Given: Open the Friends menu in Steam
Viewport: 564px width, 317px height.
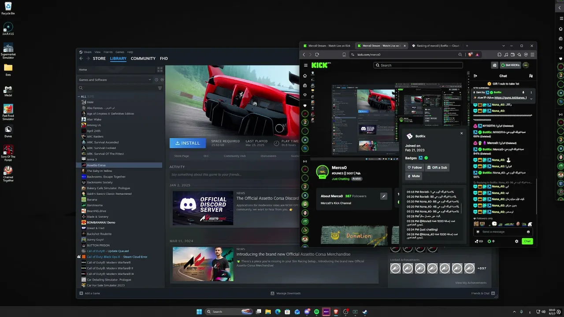Looking at the screenshot, I should click(x=108, y=52).
